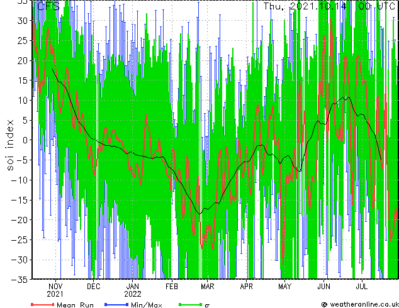Click the y-axis value '15'
399x308 pixels.
pos(23,80)
